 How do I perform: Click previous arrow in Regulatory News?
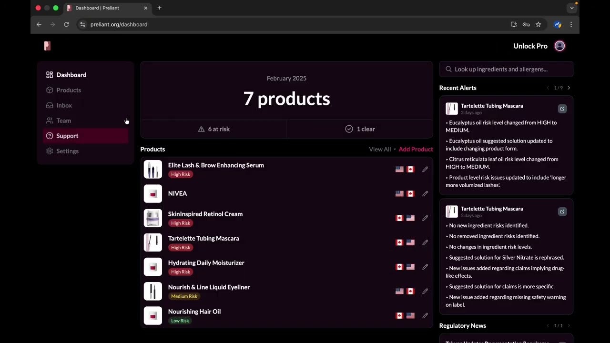pyautogui.click(x=548, y=325)
